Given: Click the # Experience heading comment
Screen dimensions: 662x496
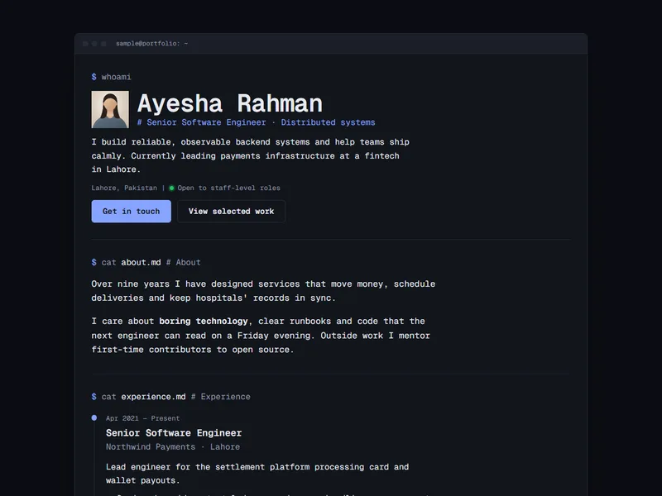Looking at the screenshot, I should 221,397.
